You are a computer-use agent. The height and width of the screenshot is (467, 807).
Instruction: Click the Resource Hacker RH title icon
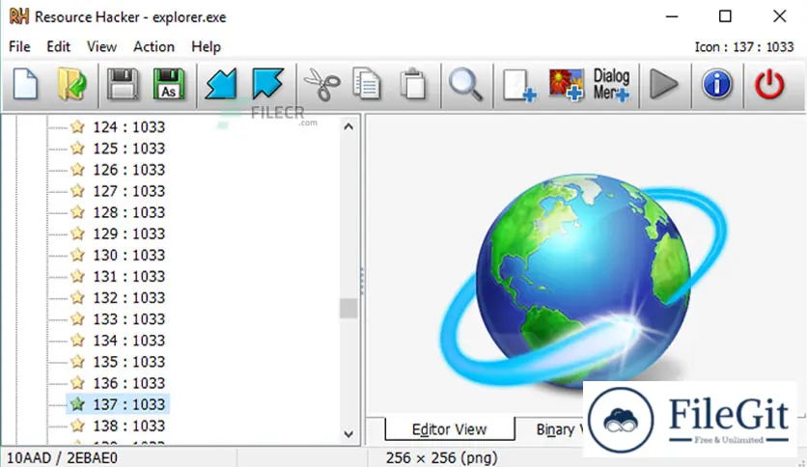(19, 16)
